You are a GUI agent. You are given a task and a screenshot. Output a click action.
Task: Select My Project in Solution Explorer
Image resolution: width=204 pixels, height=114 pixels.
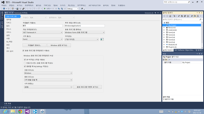click(182, 25)
